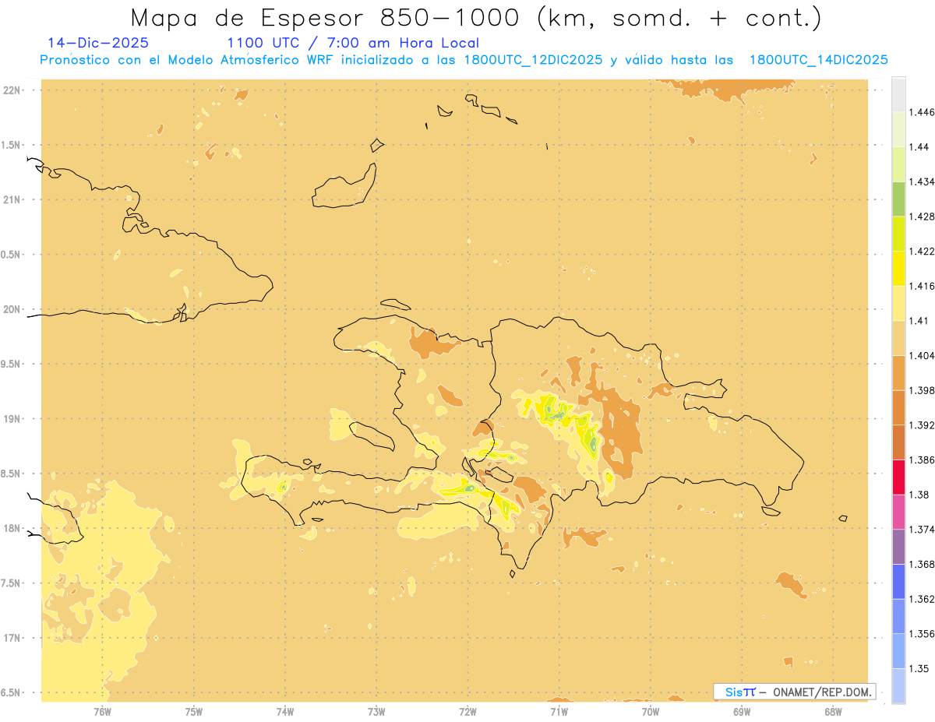935x722 pixels.
Task: Click the 74W longitude label
Action: pos(284,711)
